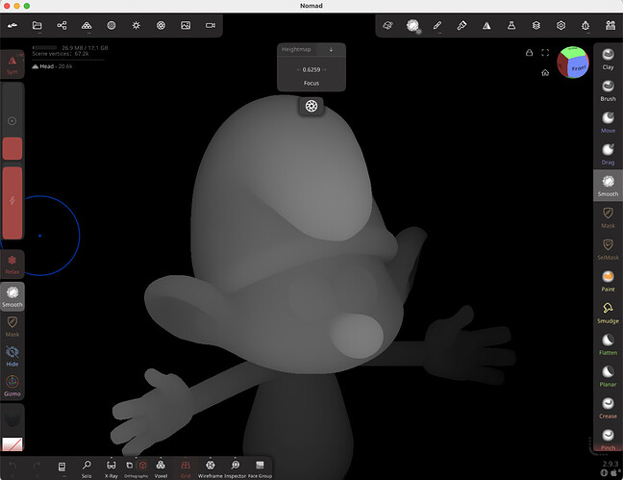Toggle Grid display
Screen dimensions: 623x480
[186, 468]
